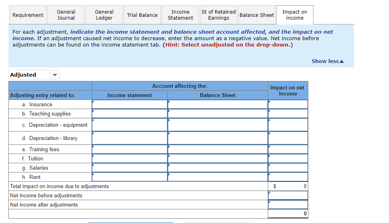Select Income statement account for Insurance row
Viewport: 389px width, 223px height.
pos(130,104)
